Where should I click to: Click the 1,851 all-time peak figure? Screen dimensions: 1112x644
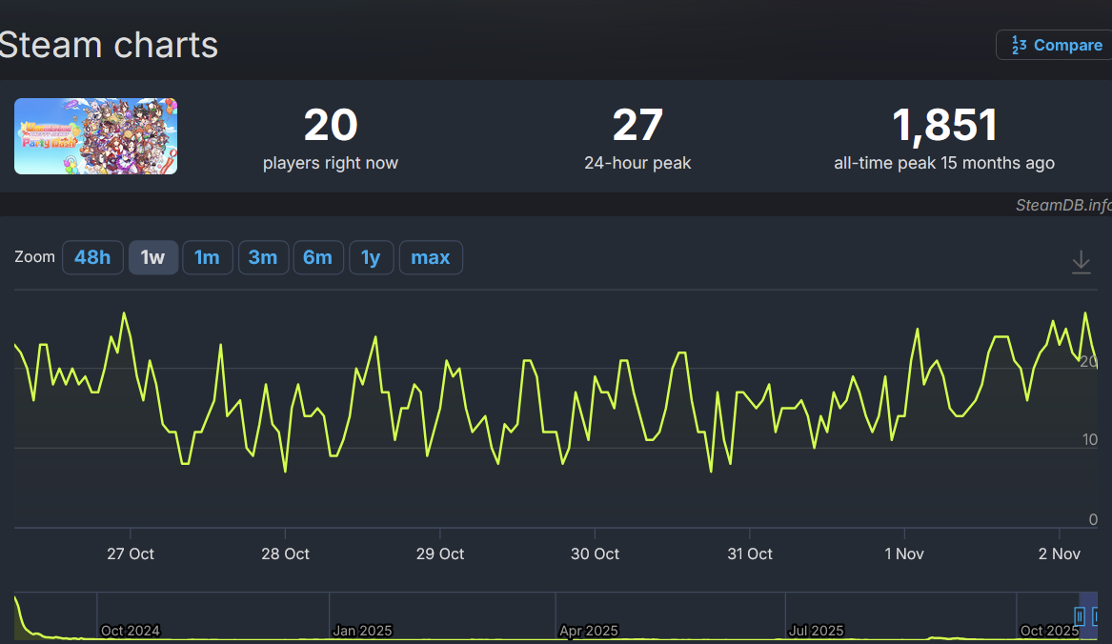coord(944,125)
